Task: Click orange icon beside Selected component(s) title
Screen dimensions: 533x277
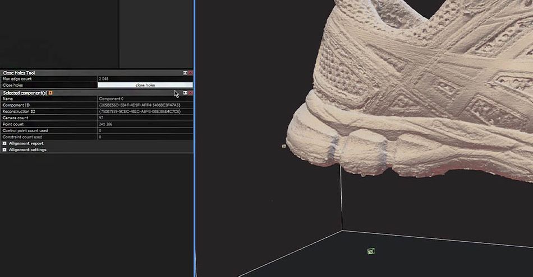Action: (50, 92)
